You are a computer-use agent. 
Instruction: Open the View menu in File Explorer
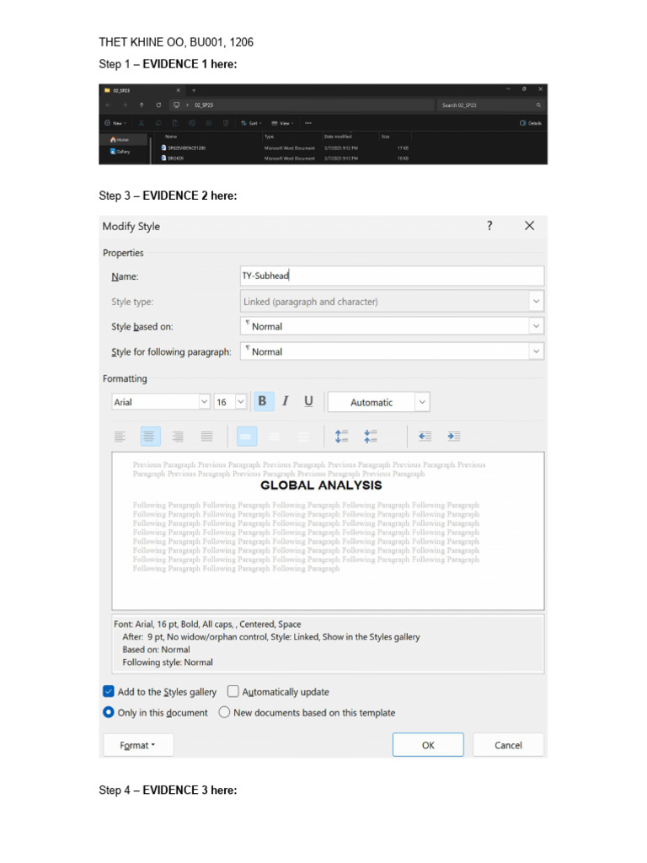pyautogui.click(x=283, y=123)
